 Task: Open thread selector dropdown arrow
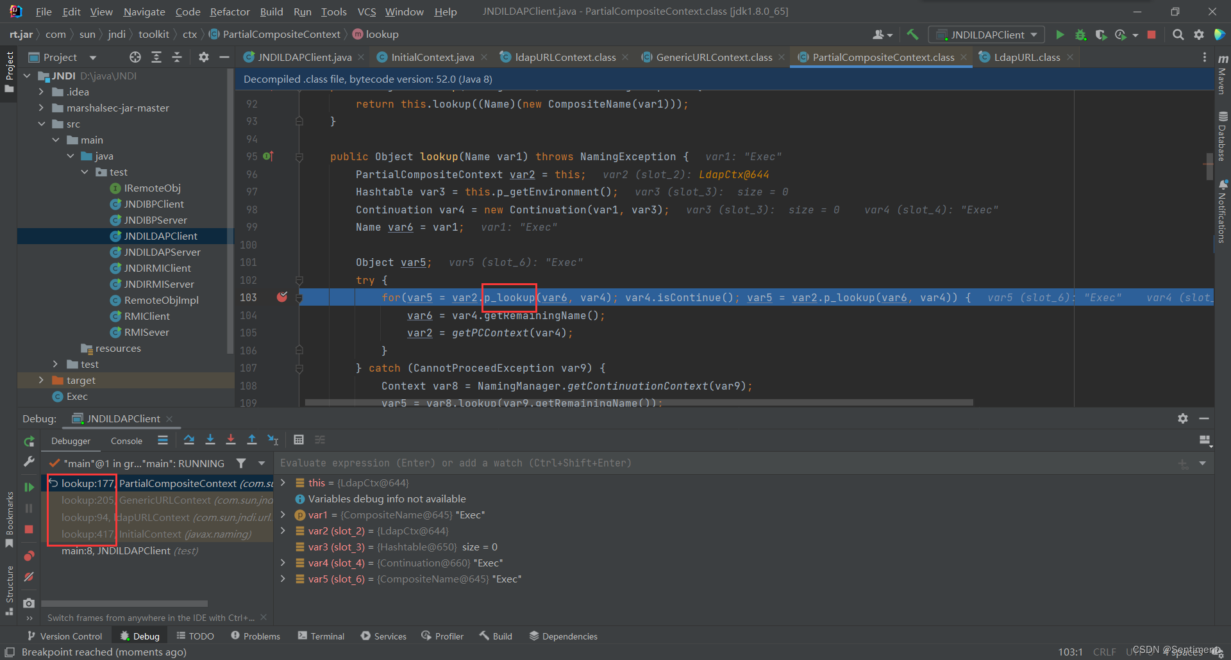262,463
